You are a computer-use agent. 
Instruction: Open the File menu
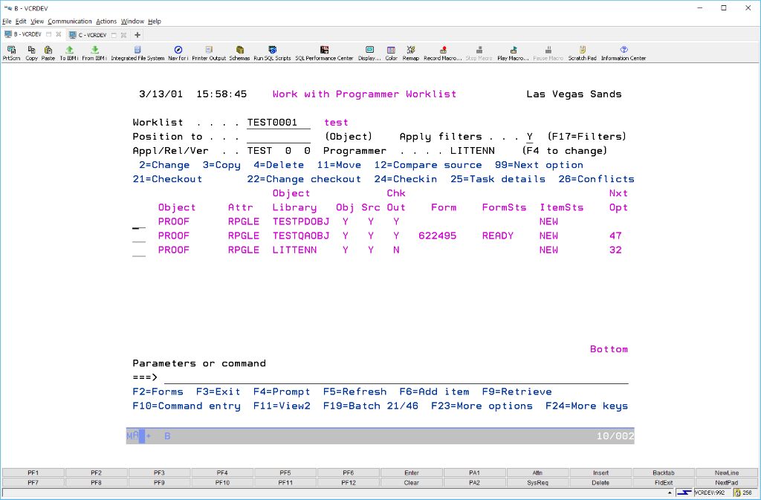point(7,22)
